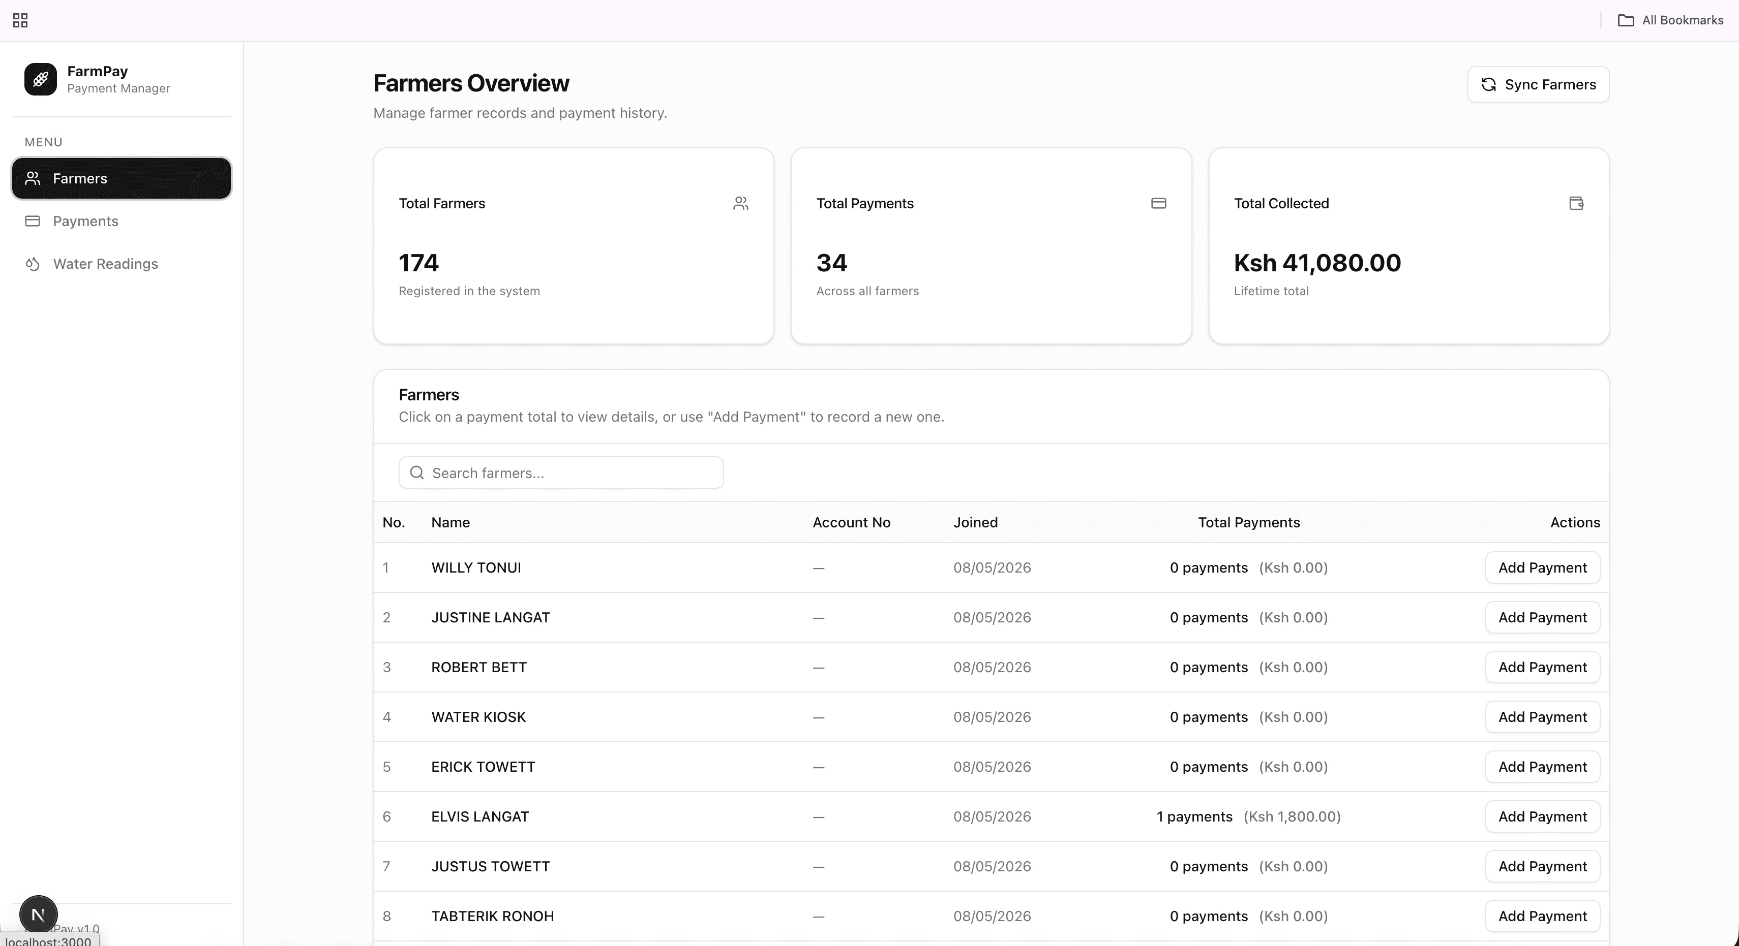The height and width of the screenshot is (946, 1739).
Task: View ERICK TOWETT's 0 payments total
Action: 1248,767
